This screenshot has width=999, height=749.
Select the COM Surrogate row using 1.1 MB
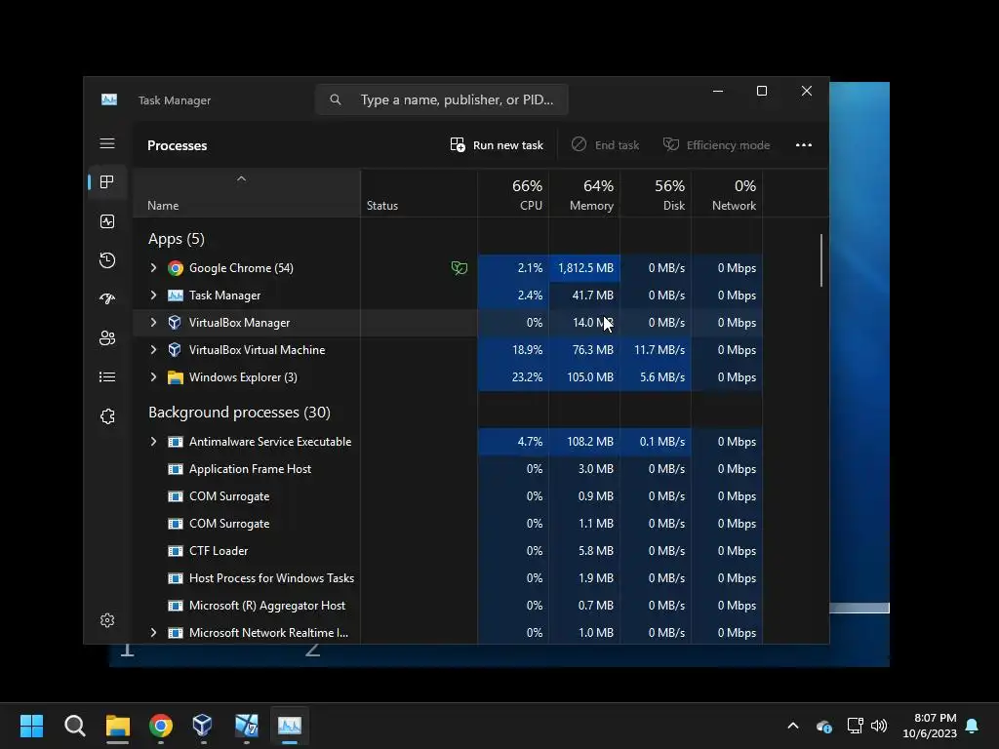click(447, 524)
